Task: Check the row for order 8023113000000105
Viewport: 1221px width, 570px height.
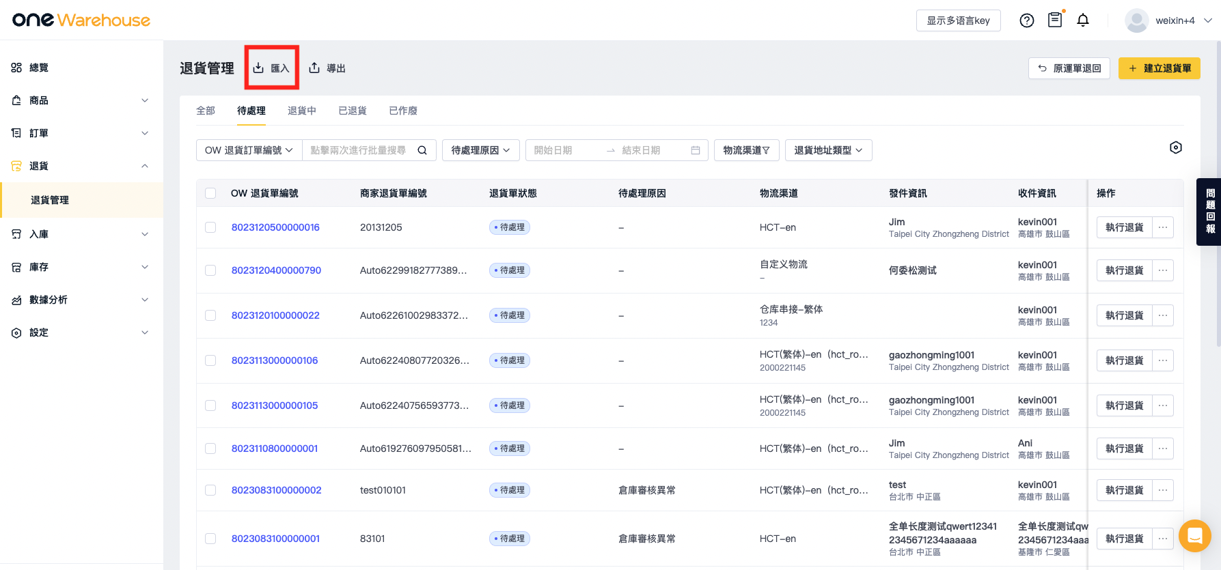Action: 210,405
